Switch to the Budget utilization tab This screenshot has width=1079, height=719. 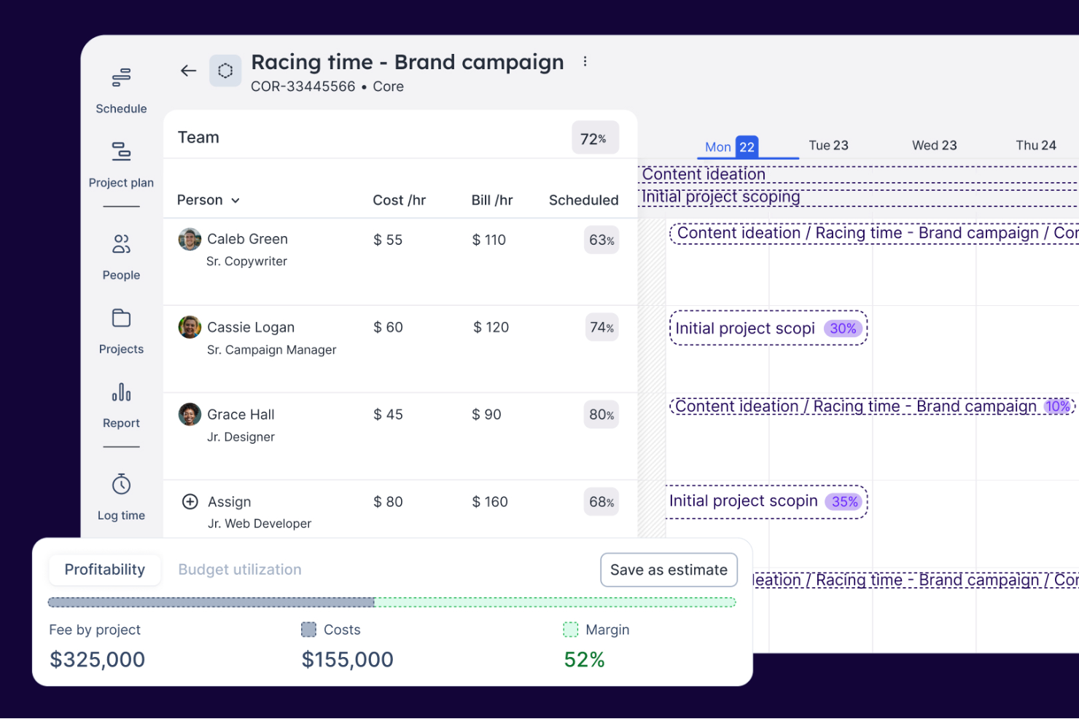(x=239, y=570)
